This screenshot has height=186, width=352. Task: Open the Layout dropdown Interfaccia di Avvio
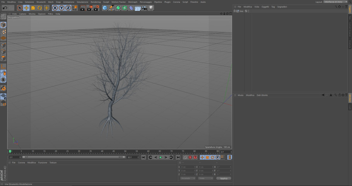[x=336, y=2]
